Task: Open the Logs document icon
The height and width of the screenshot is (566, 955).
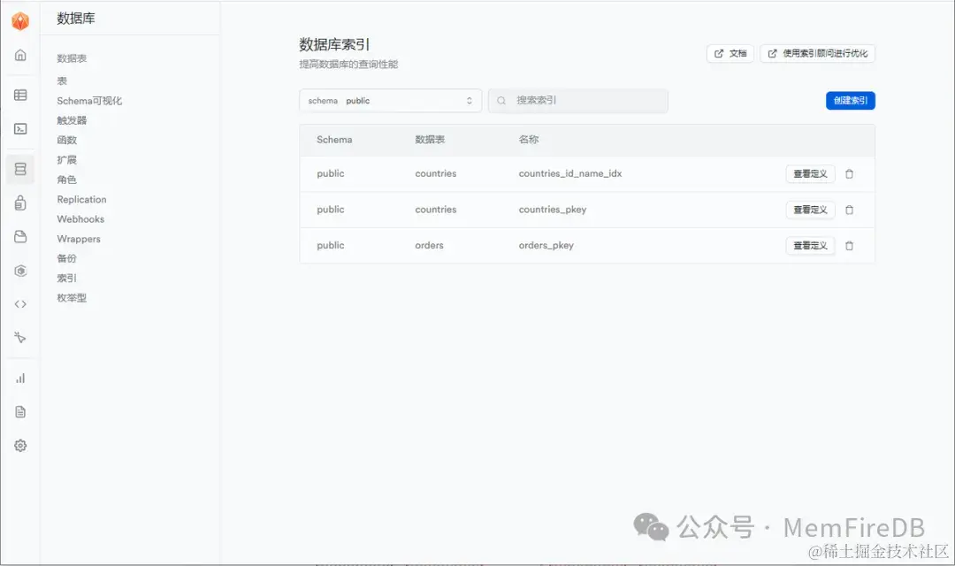Action: (x=20, y=412)
